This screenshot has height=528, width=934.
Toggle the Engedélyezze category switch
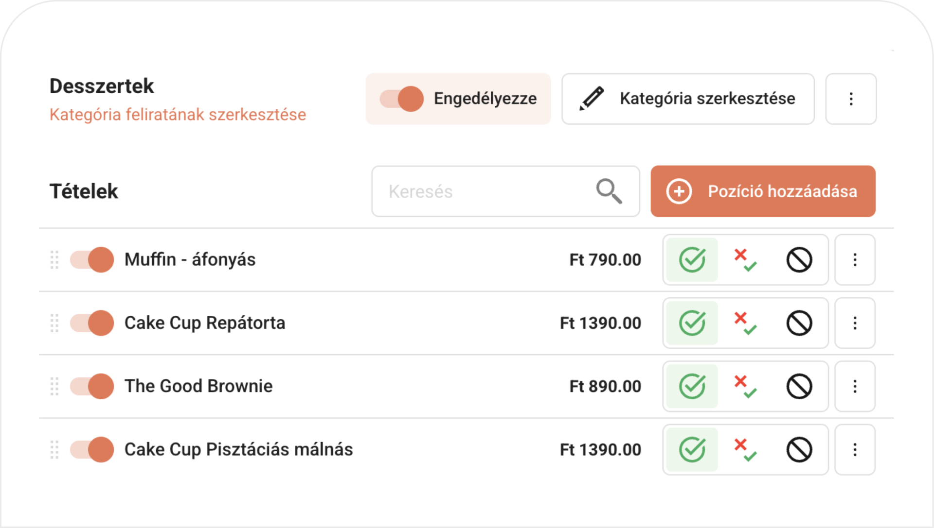click(402, 99)
